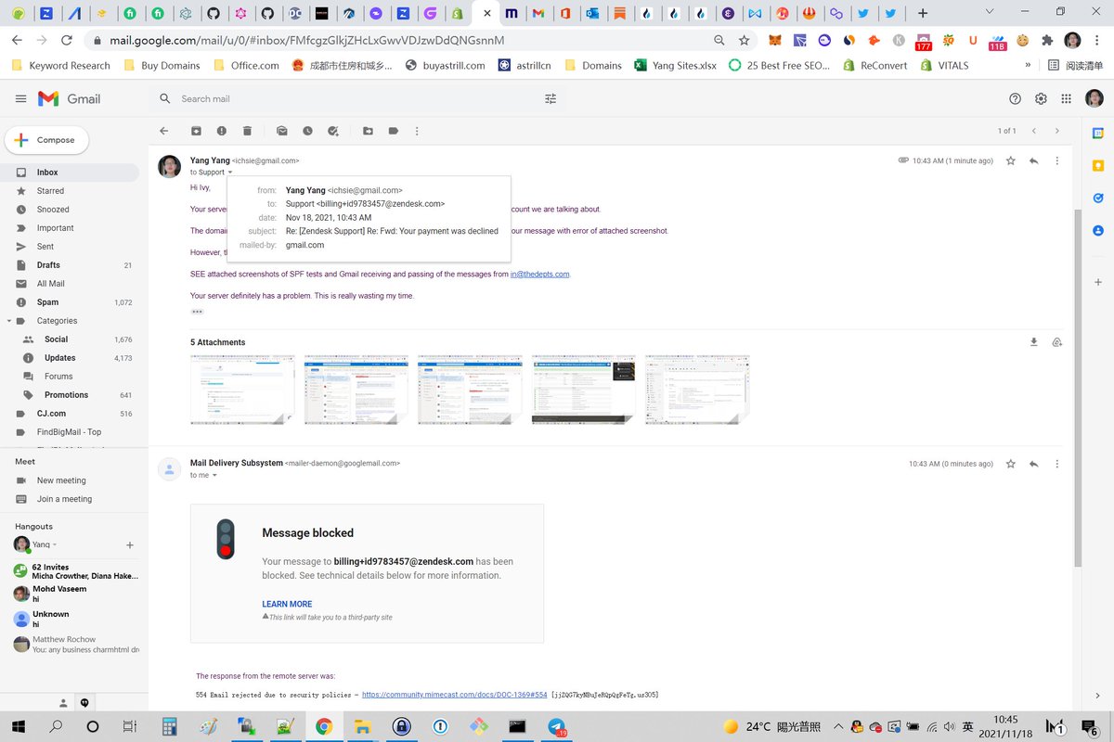Open Gmail main menu hamburger
This screenshot has width=1114, height=742.
pos(20,98)
